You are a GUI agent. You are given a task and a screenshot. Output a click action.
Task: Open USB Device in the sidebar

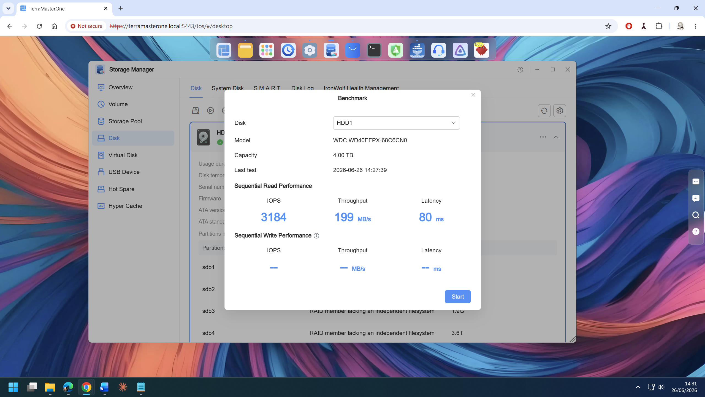click(133, 172)
